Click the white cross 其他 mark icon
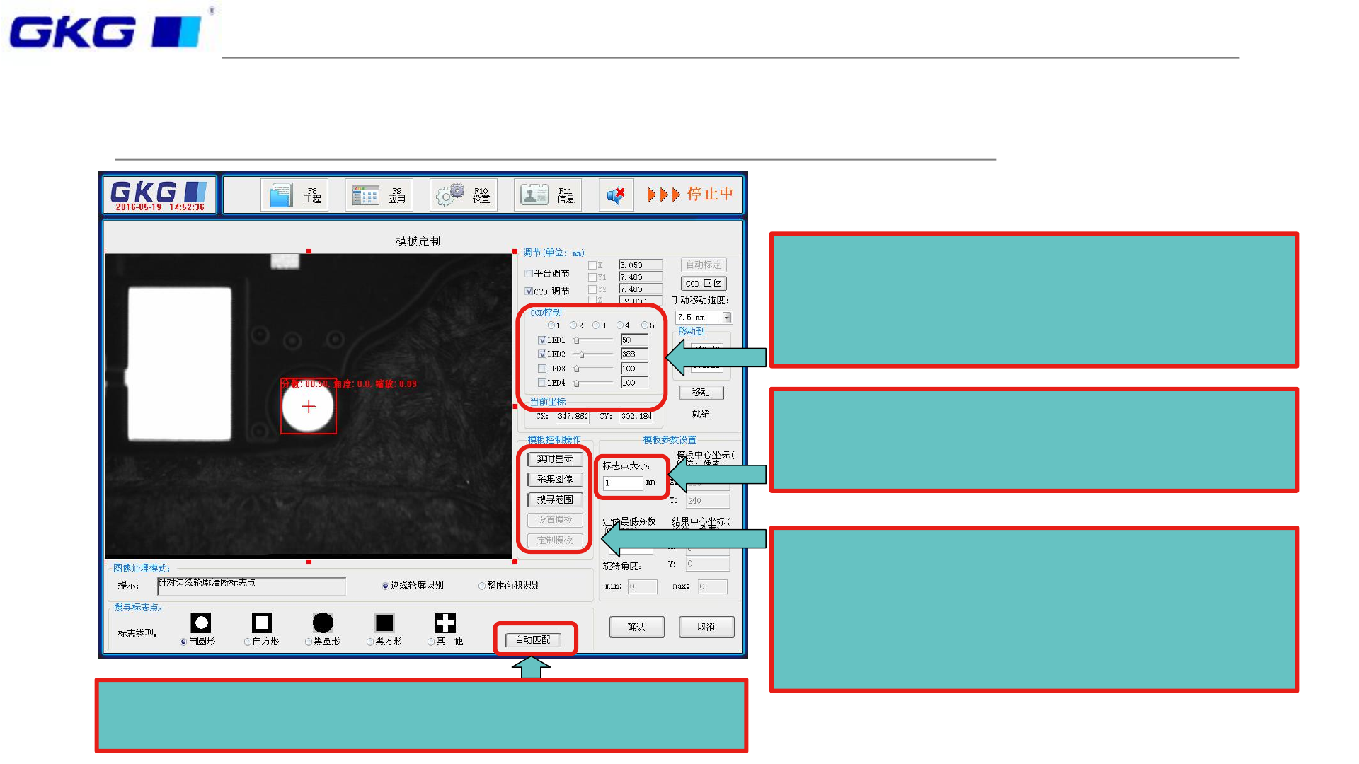 (445, 623)
